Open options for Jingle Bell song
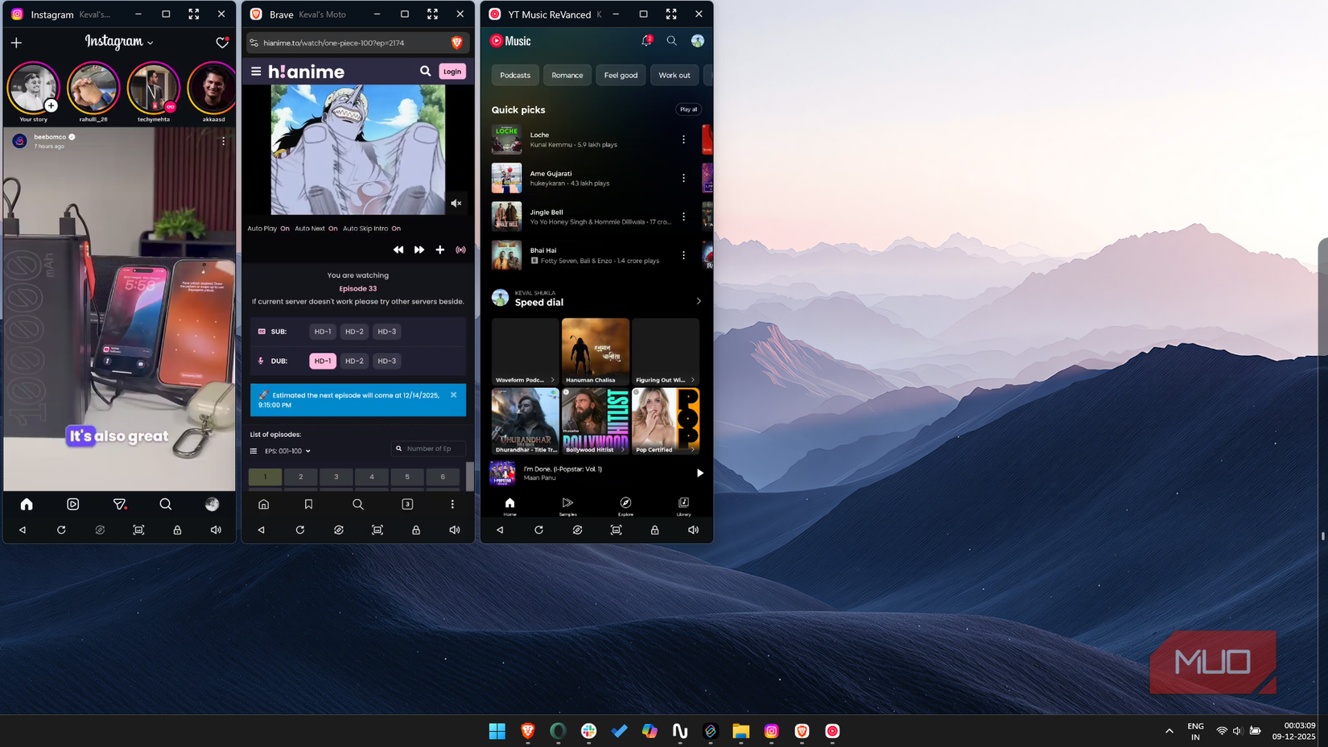The image size is (1328, 747). click(683, 217)
